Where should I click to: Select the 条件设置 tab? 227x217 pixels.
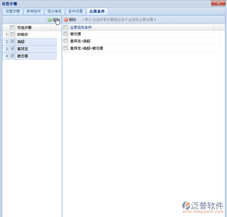(75, 11)
